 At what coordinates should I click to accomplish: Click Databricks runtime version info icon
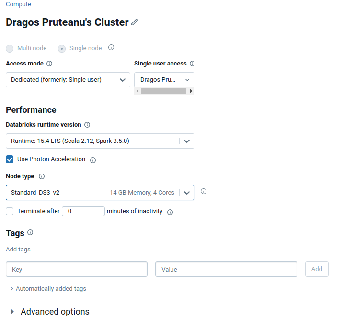87,125
